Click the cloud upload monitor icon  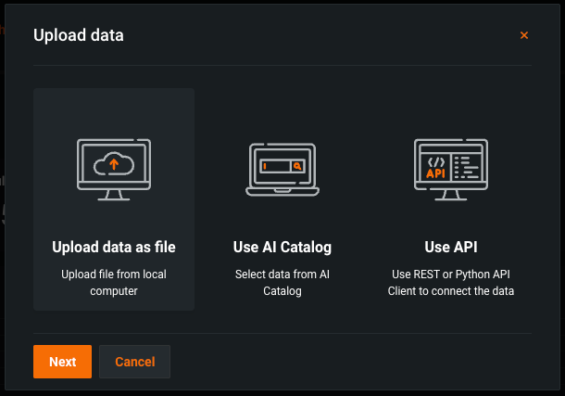click(x=113, y=169)
